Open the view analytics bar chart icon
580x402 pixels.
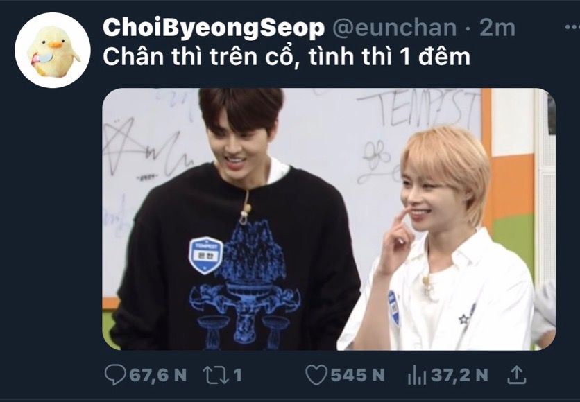click(x=416, y=375)
